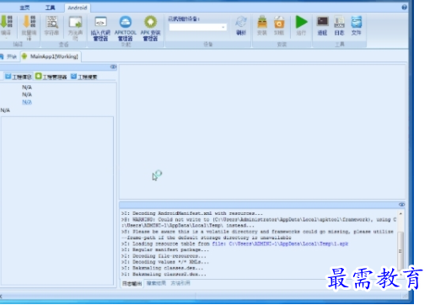The image size is (430, 305).
Task: Open the 进程 process tool
Action: click(322, 26)
